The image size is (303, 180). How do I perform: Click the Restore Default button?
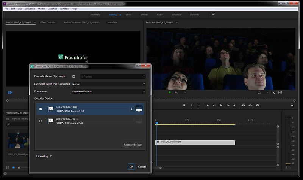(x=133, y=145)
